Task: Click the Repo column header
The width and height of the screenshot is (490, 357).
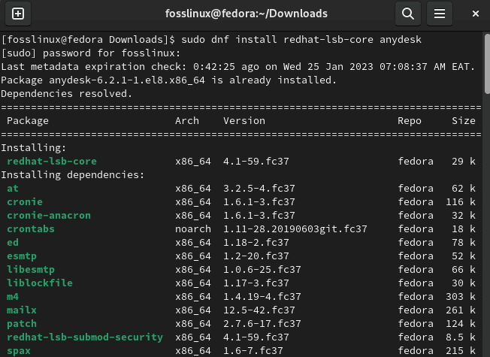Action: tap(410, 121)
